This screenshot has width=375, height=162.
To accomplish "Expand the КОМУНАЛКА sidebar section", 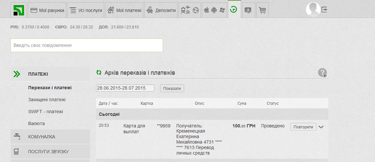I will pos(50,137).
